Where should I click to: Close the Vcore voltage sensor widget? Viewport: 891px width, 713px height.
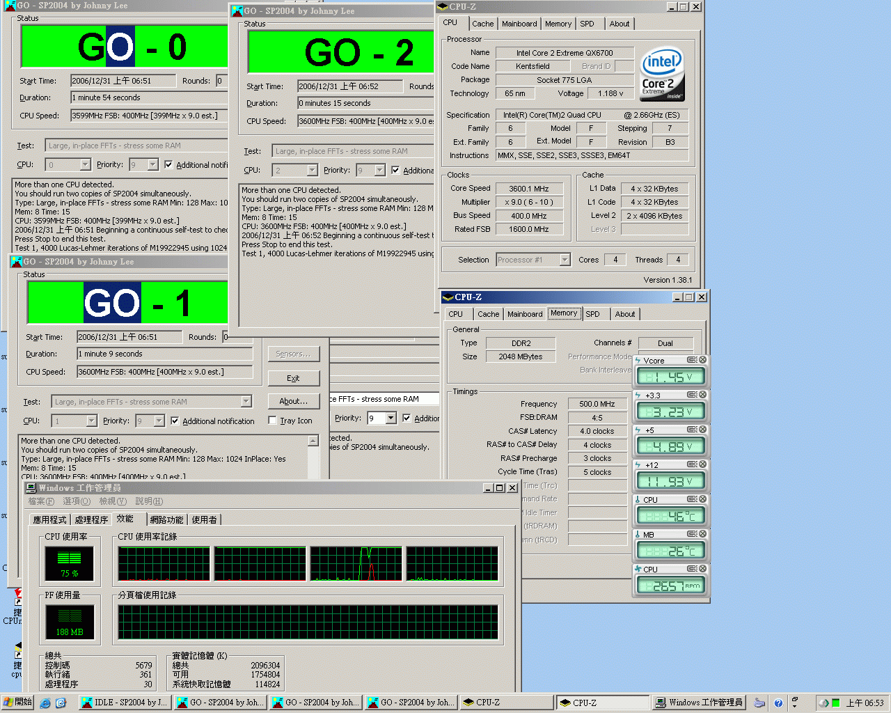(x=702, y=360)
